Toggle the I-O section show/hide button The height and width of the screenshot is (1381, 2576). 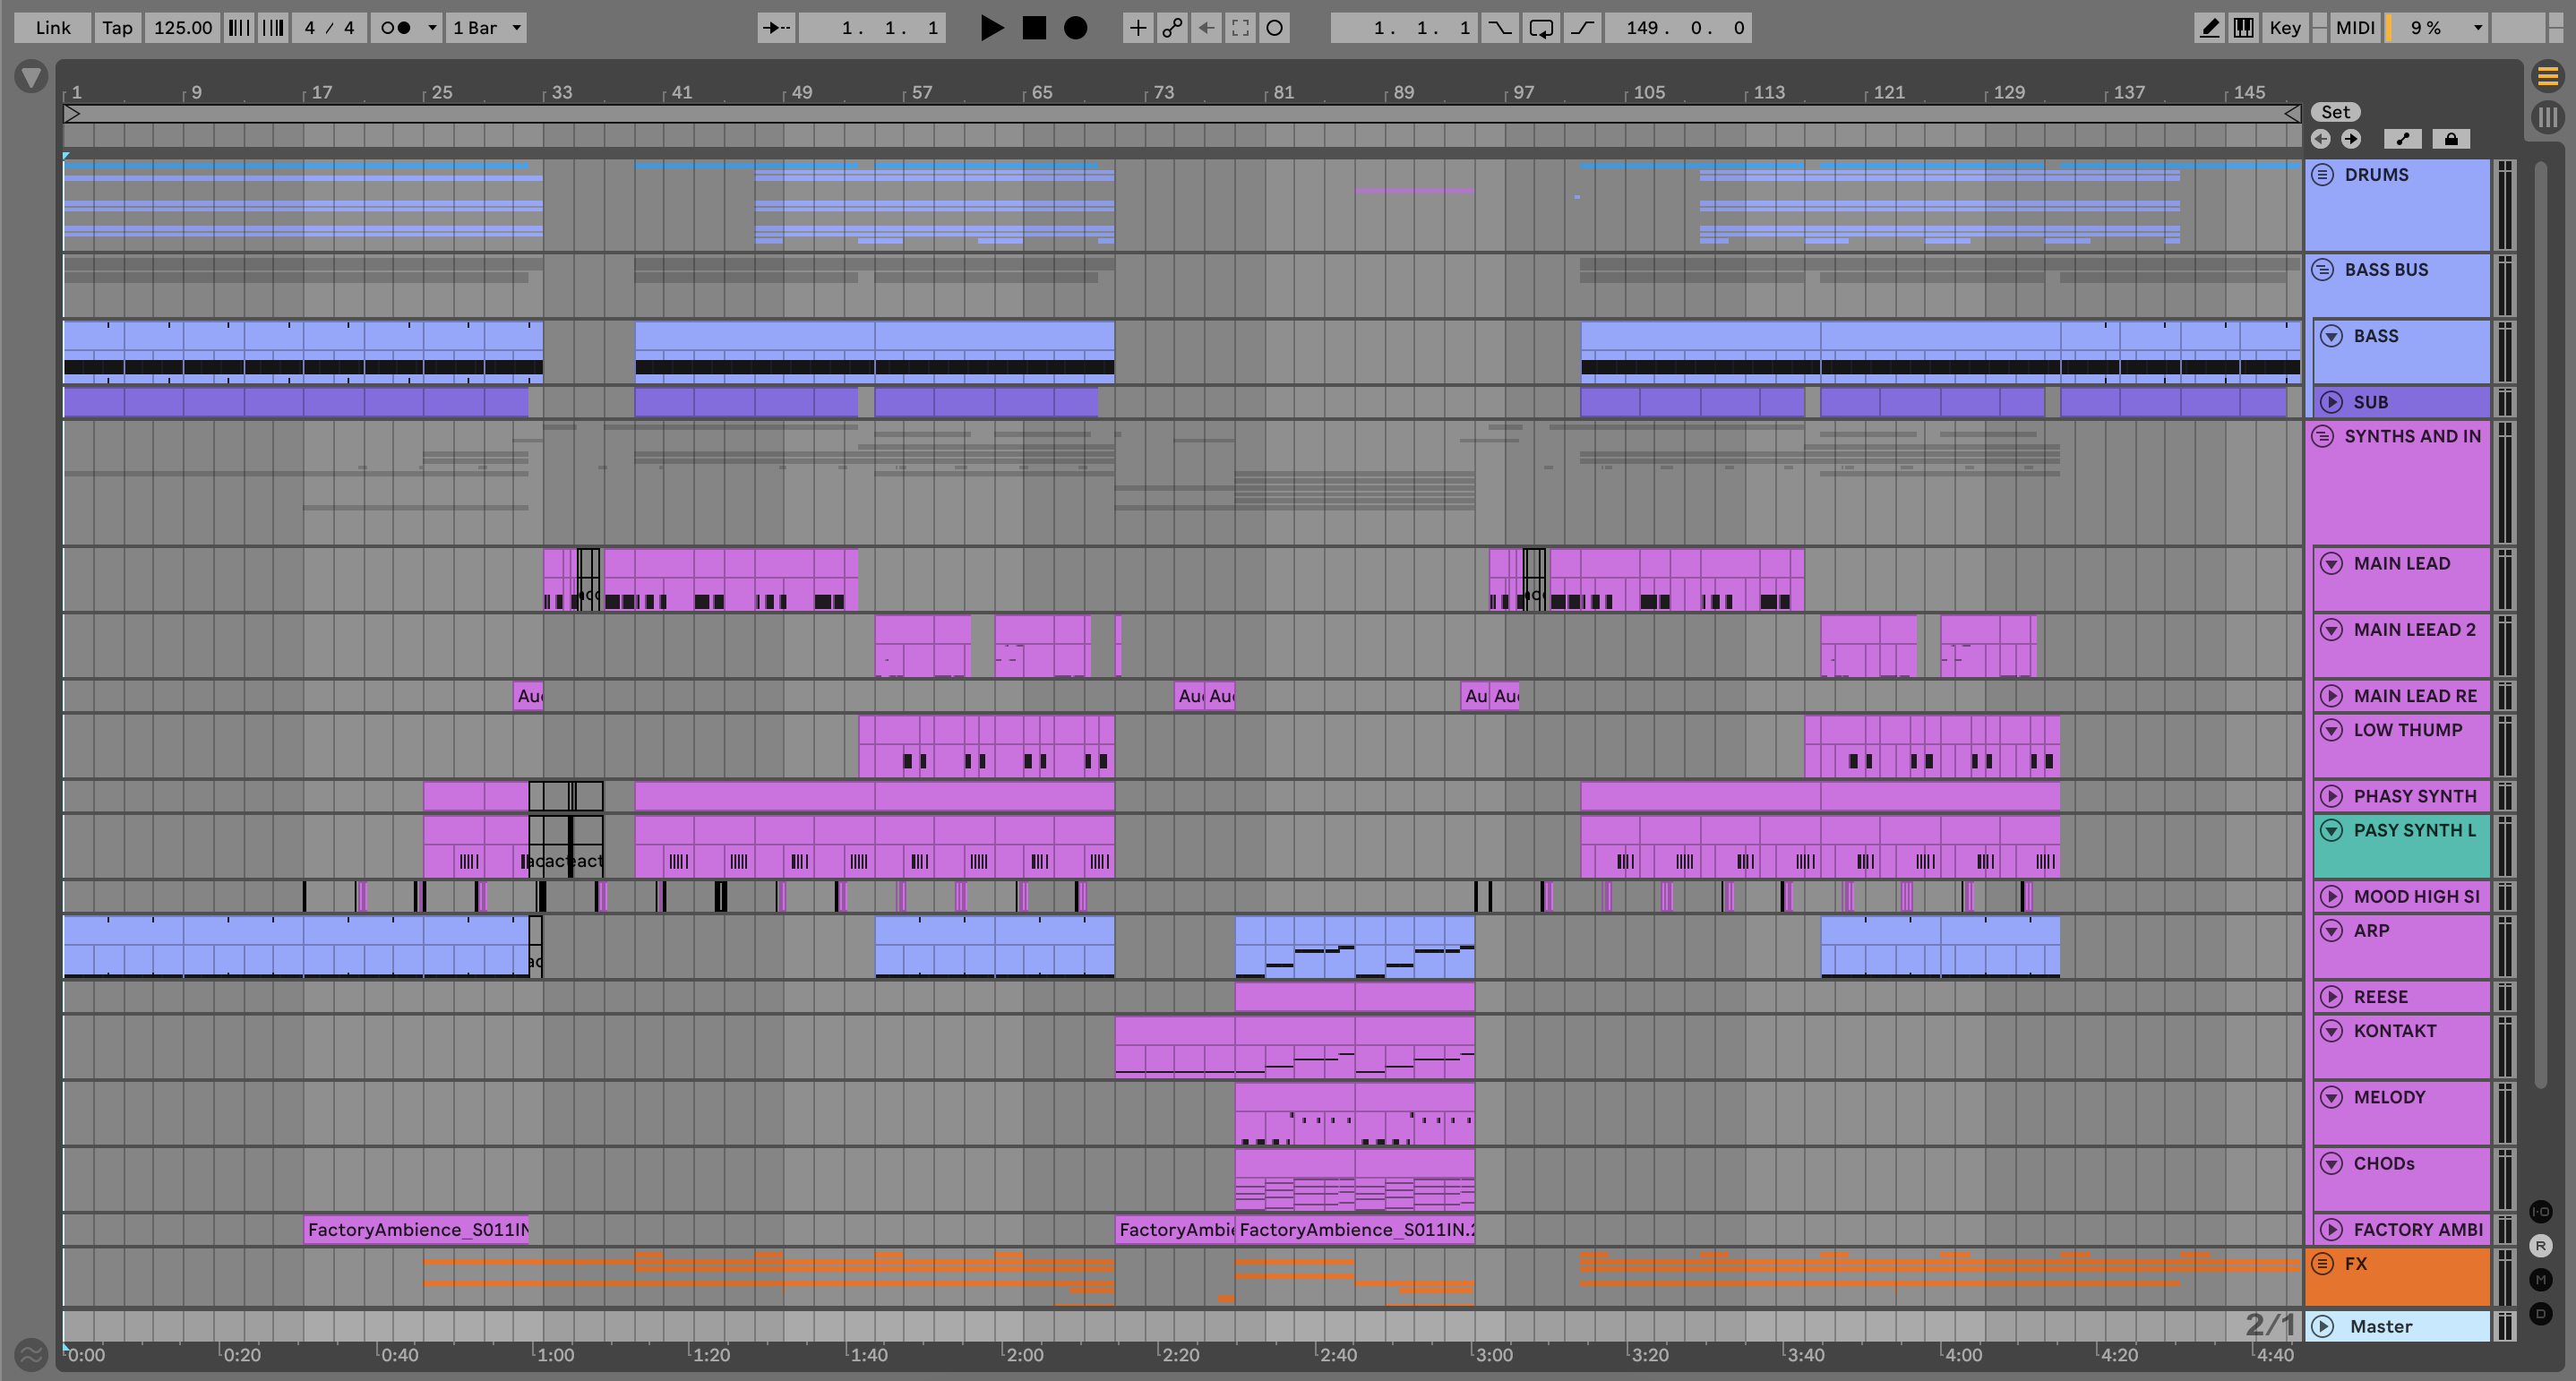pyautogui.click(x=2540, y=1212)
